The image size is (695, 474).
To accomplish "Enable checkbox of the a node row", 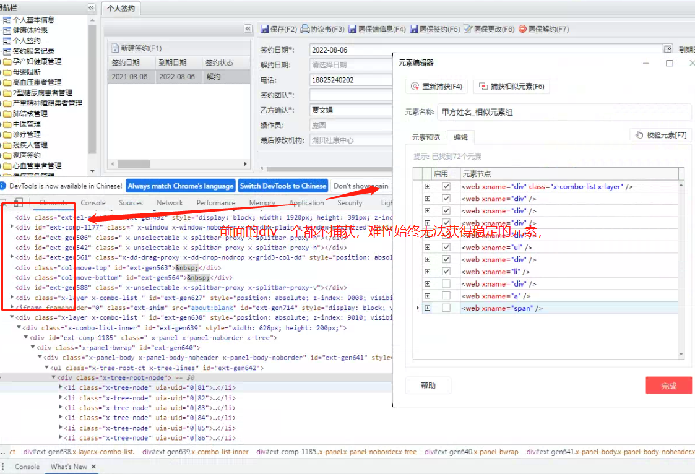I will pyautogui.click(x=446, y=295).
